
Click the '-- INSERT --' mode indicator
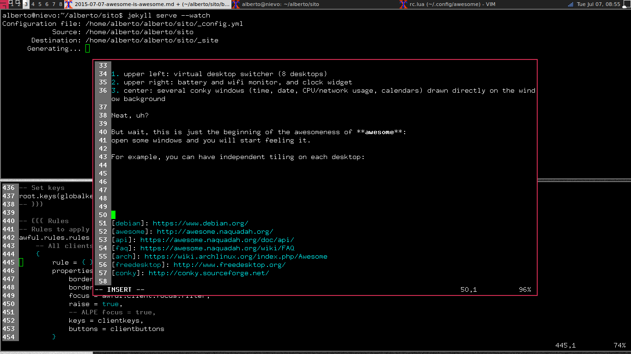[x=120, y=289]
